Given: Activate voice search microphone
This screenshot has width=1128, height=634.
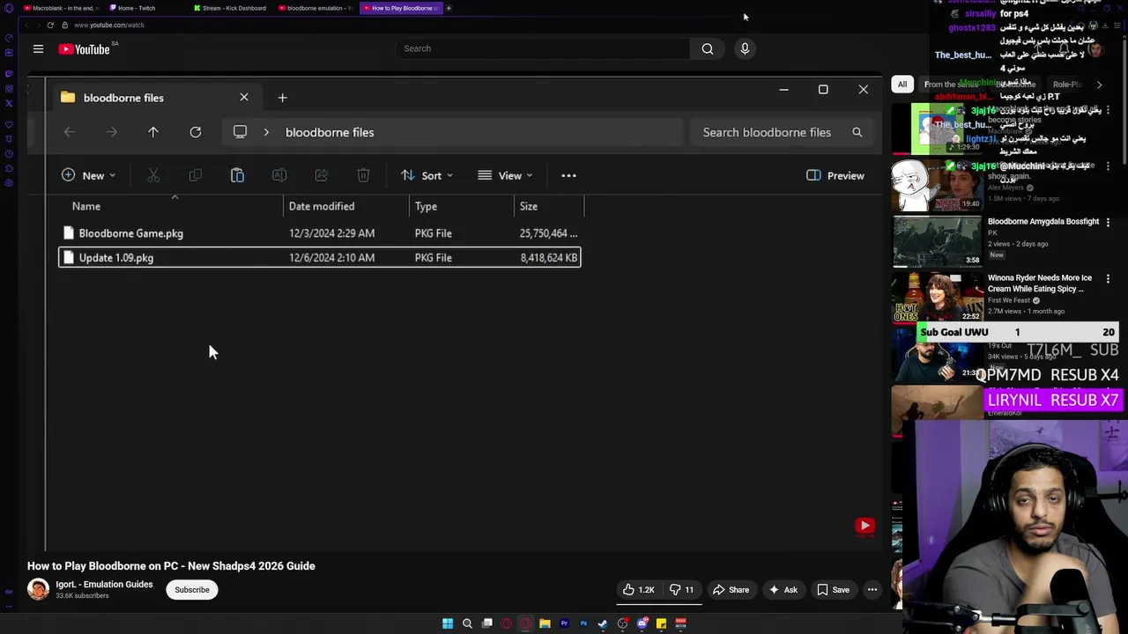Looking at the screenshot, I should point(745,48).
